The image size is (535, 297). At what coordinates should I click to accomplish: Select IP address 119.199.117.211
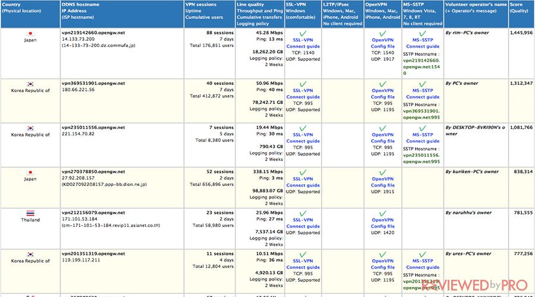point(81,260)
